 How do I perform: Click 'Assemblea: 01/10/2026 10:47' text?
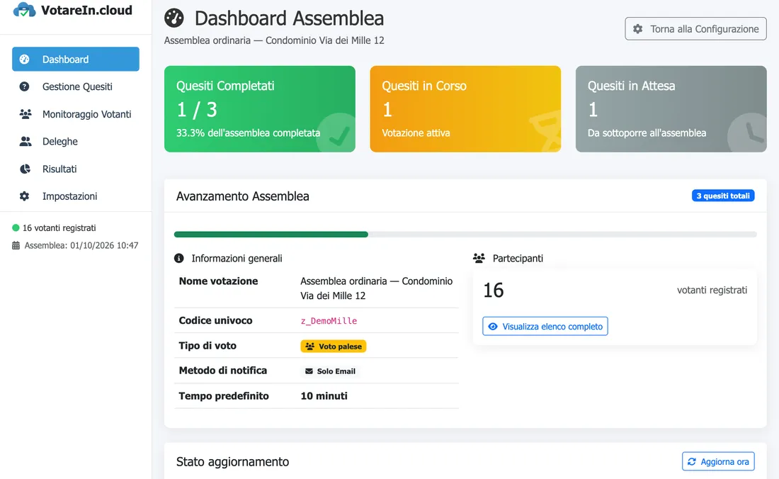[81, 245]
